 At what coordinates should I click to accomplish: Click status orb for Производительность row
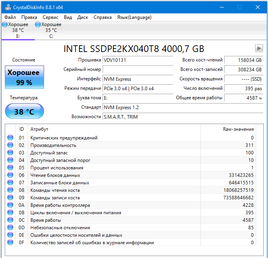[x=10, y=145]
